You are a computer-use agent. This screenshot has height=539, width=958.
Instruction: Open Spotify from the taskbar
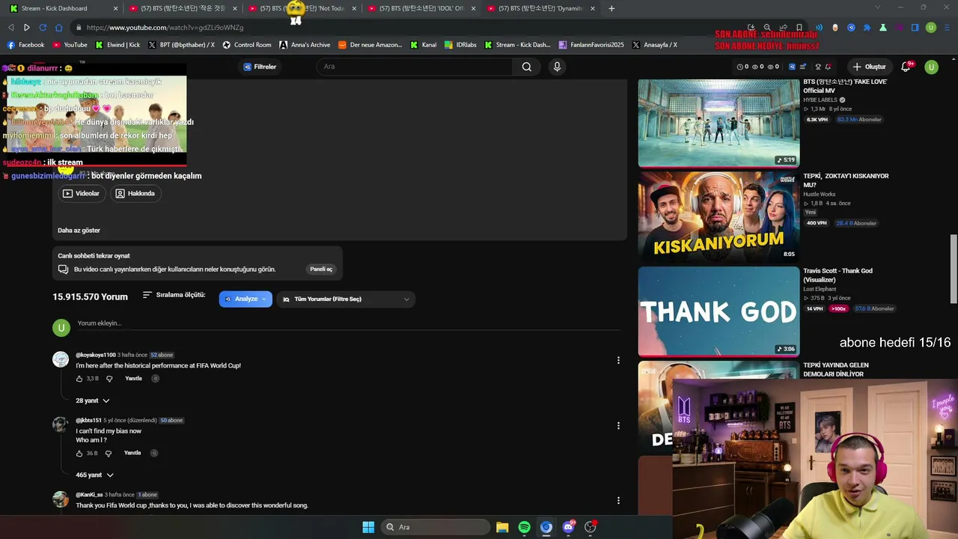click(525, 527)
